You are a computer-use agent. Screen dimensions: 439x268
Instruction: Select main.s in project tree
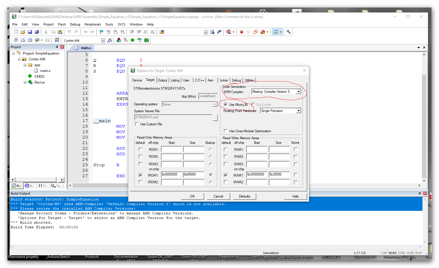45,71
